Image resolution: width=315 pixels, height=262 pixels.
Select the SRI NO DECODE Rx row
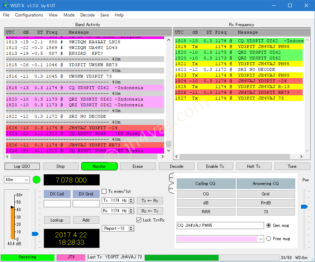click(x=239, y=69)
